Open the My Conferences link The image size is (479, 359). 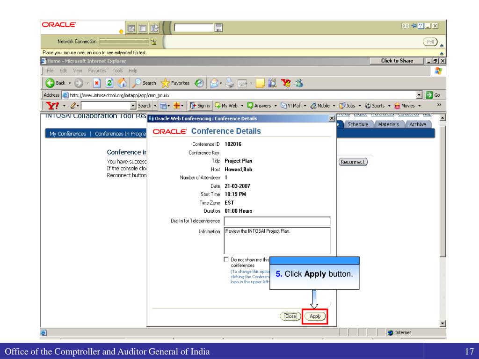point(68,134)
